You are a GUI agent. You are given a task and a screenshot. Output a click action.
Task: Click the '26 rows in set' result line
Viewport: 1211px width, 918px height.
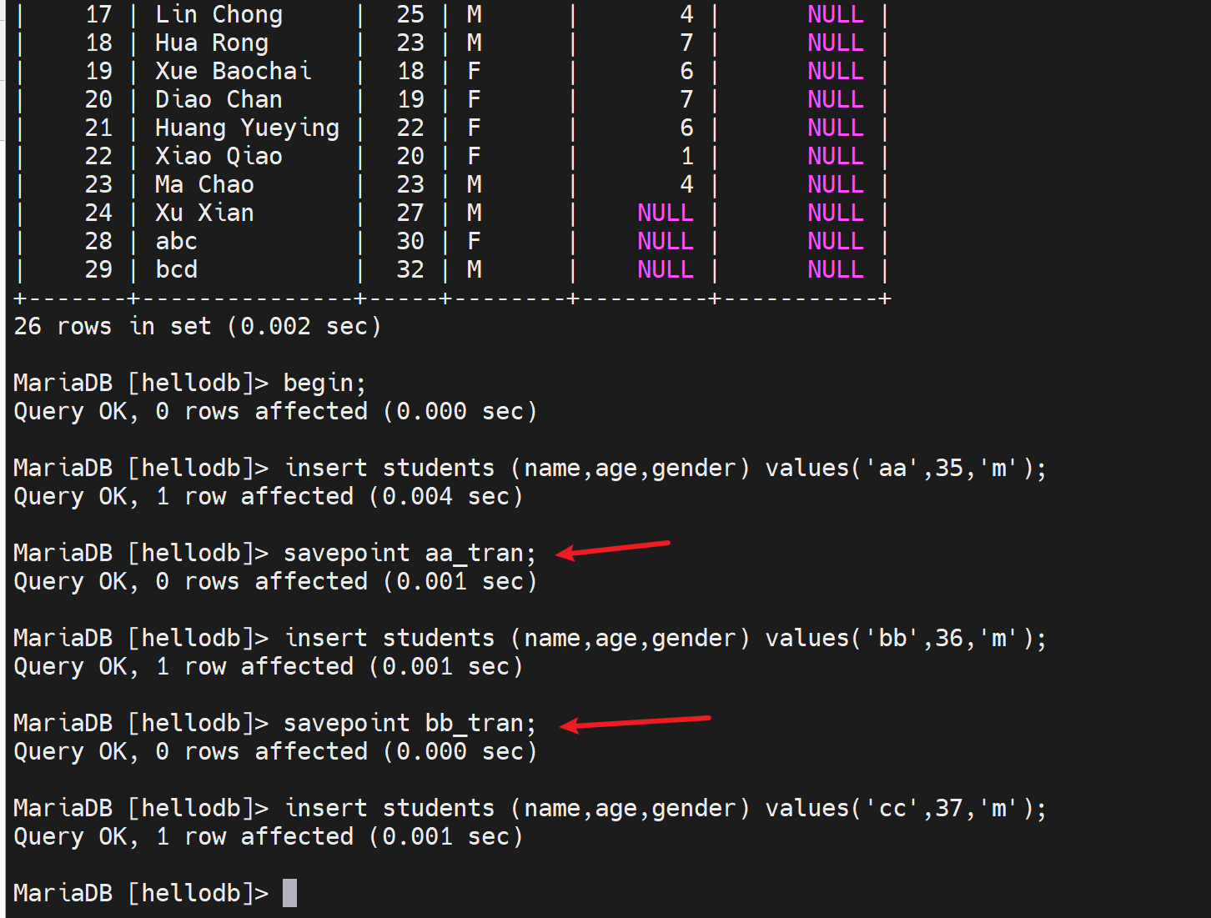(x=197, y=326)
